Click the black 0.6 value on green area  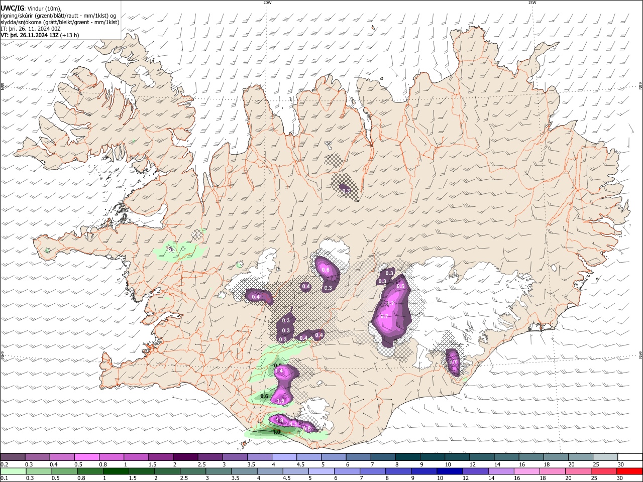click(x=264, y=397)
